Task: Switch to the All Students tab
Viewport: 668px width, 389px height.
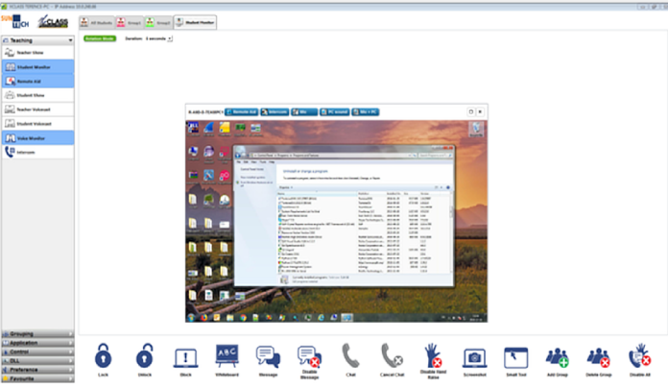Action: [97, 23]
